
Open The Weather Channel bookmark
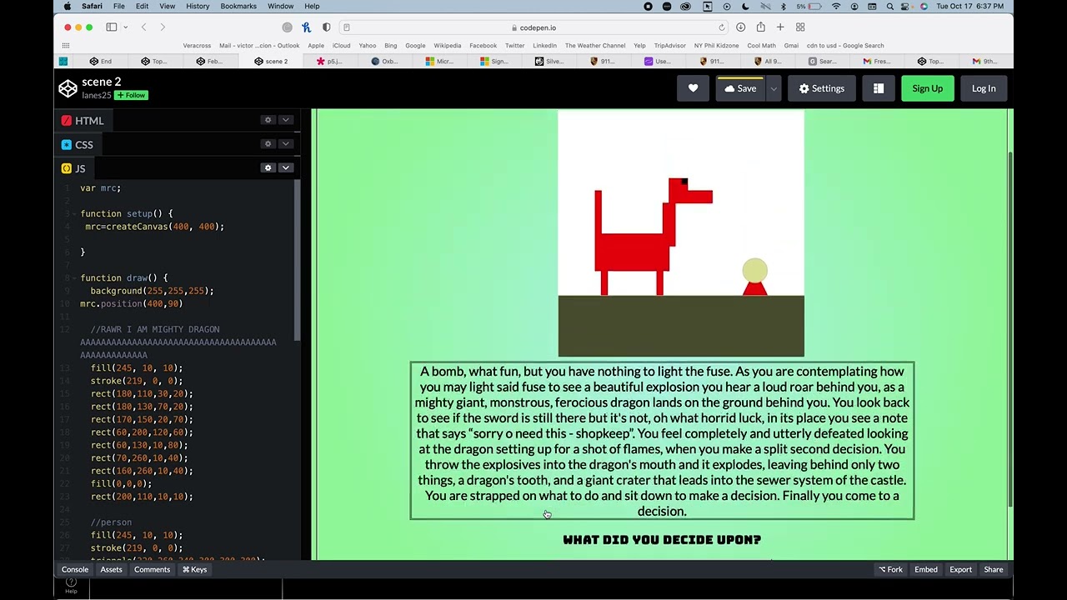coord(595,46)
